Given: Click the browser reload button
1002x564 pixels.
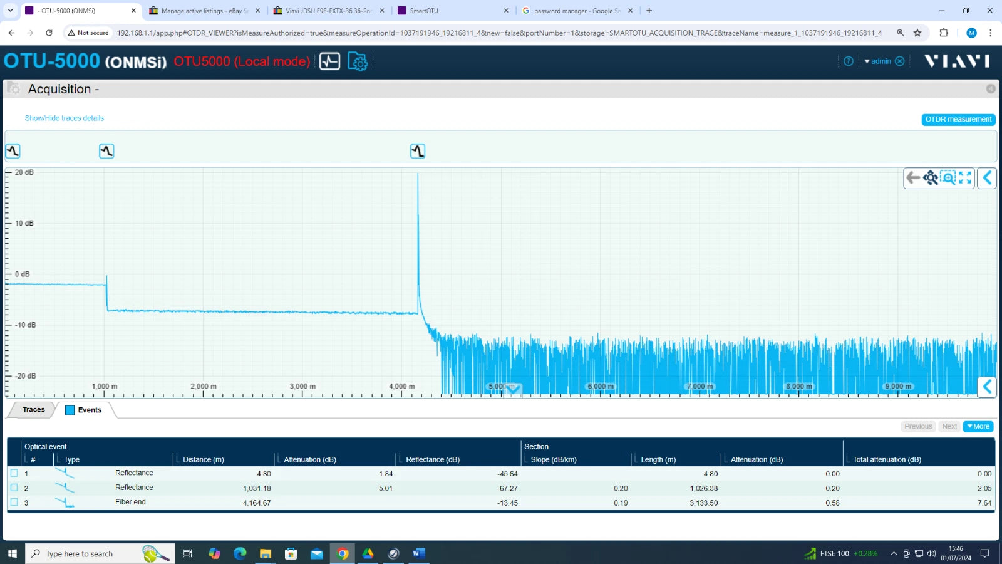Looking at the screenshot, I should 49,33.
